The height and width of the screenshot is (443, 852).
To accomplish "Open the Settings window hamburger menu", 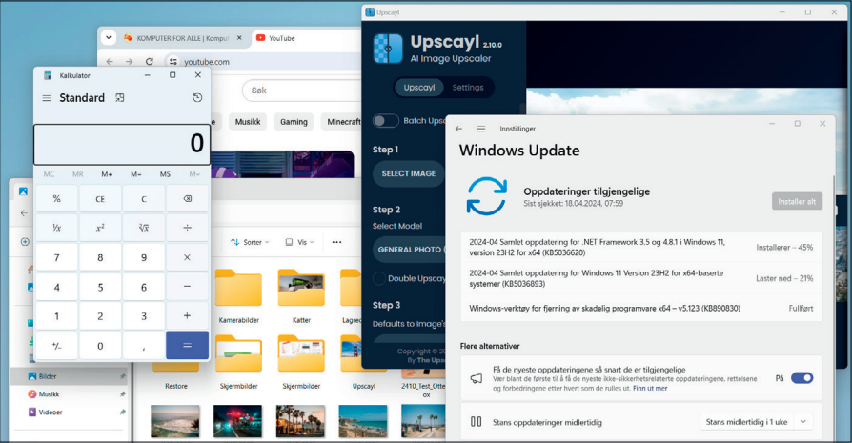I will click(x=481, y=128).
